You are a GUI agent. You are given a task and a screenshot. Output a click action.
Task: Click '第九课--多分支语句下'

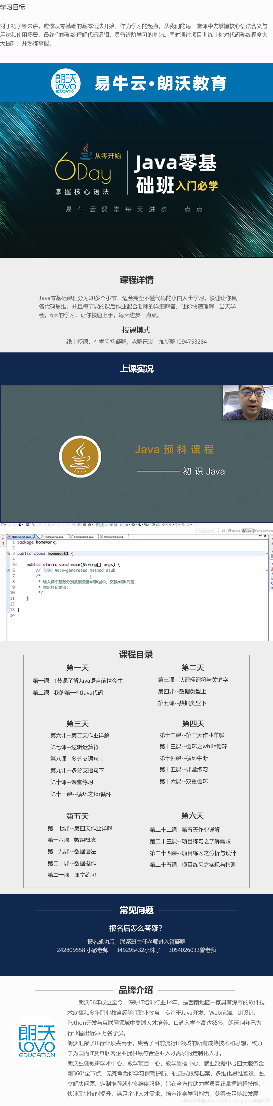[x=77, y=771]
